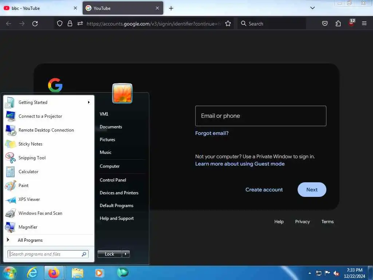Follow the Forgot email? link
The height and width of the screenshot is (280, 373).
tap(212, 133)
